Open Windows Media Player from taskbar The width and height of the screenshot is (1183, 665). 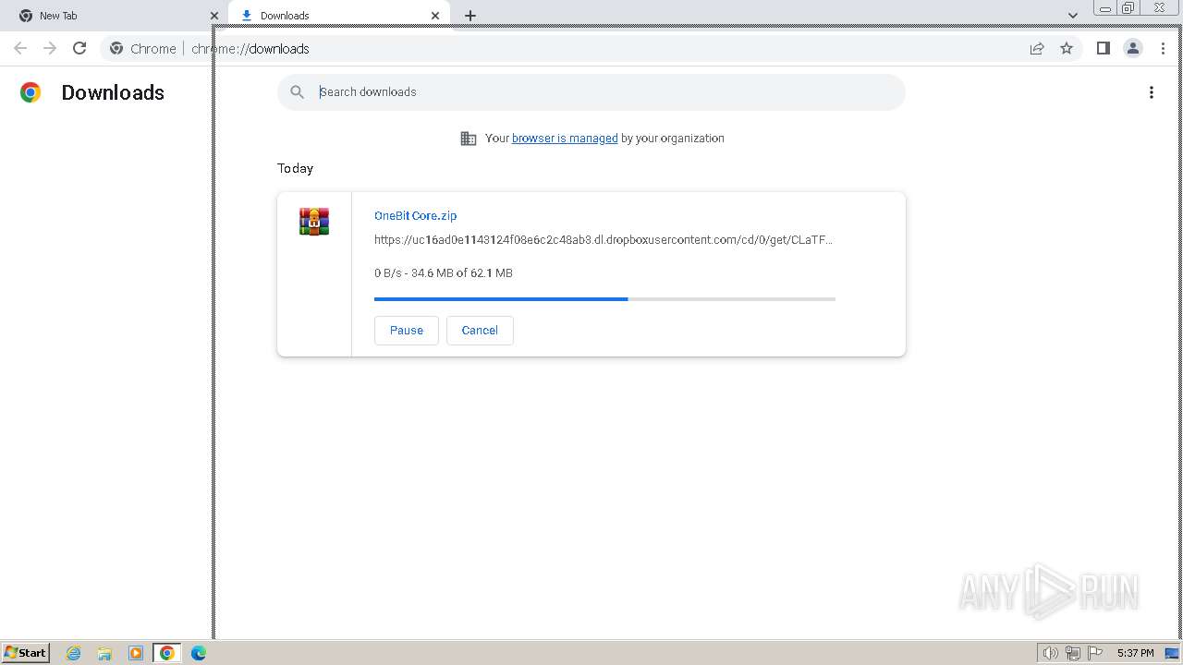[136, 653]
